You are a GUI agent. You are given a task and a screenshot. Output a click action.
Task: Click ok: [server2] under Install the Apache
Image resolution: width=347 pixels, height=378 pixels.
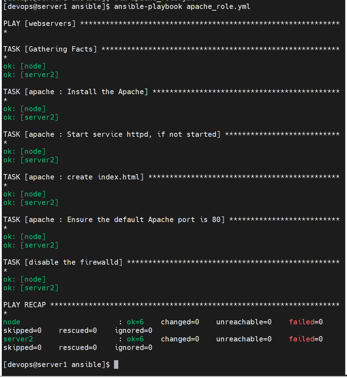[x=31, y=117]
